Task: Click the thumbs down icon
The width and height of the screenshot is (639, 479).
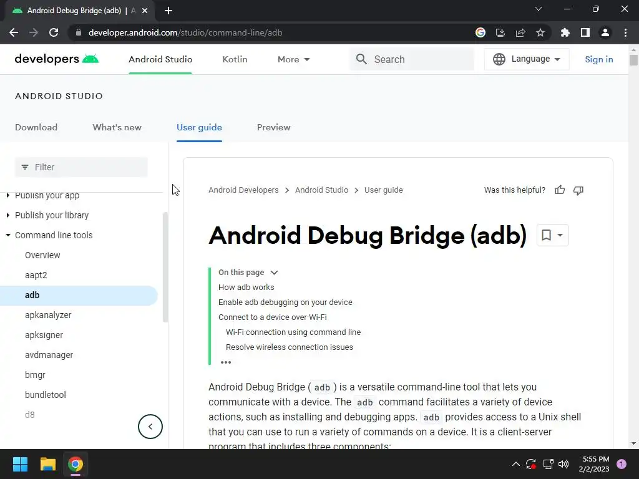Action: coord(578,190)
